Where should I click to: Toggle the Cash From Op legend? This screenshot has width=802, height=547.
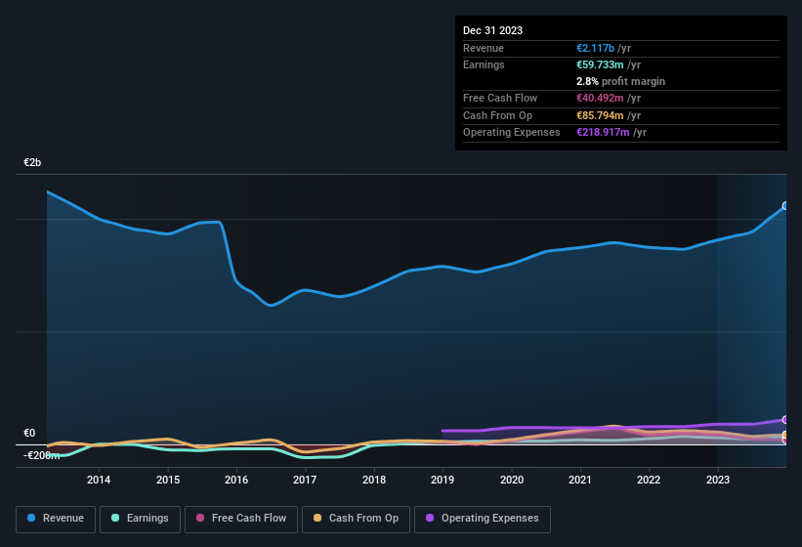356,520
